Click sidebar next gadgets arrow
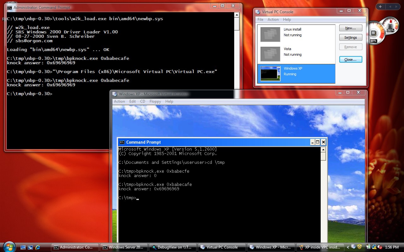 [396, 7]
